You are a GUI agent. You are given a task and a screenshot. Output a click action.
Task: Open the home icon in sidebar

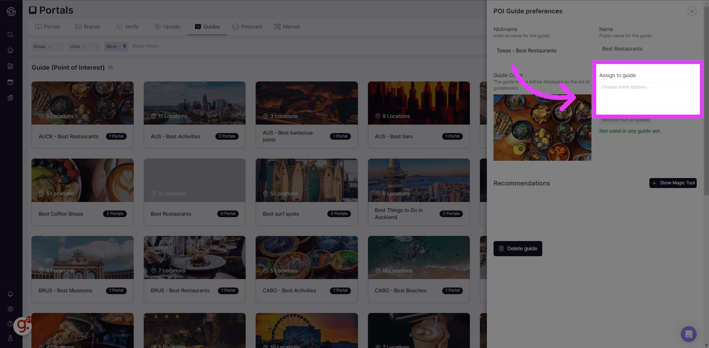tap(10, 50)
